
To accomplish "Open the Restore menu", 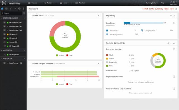I will click(50, 3).
